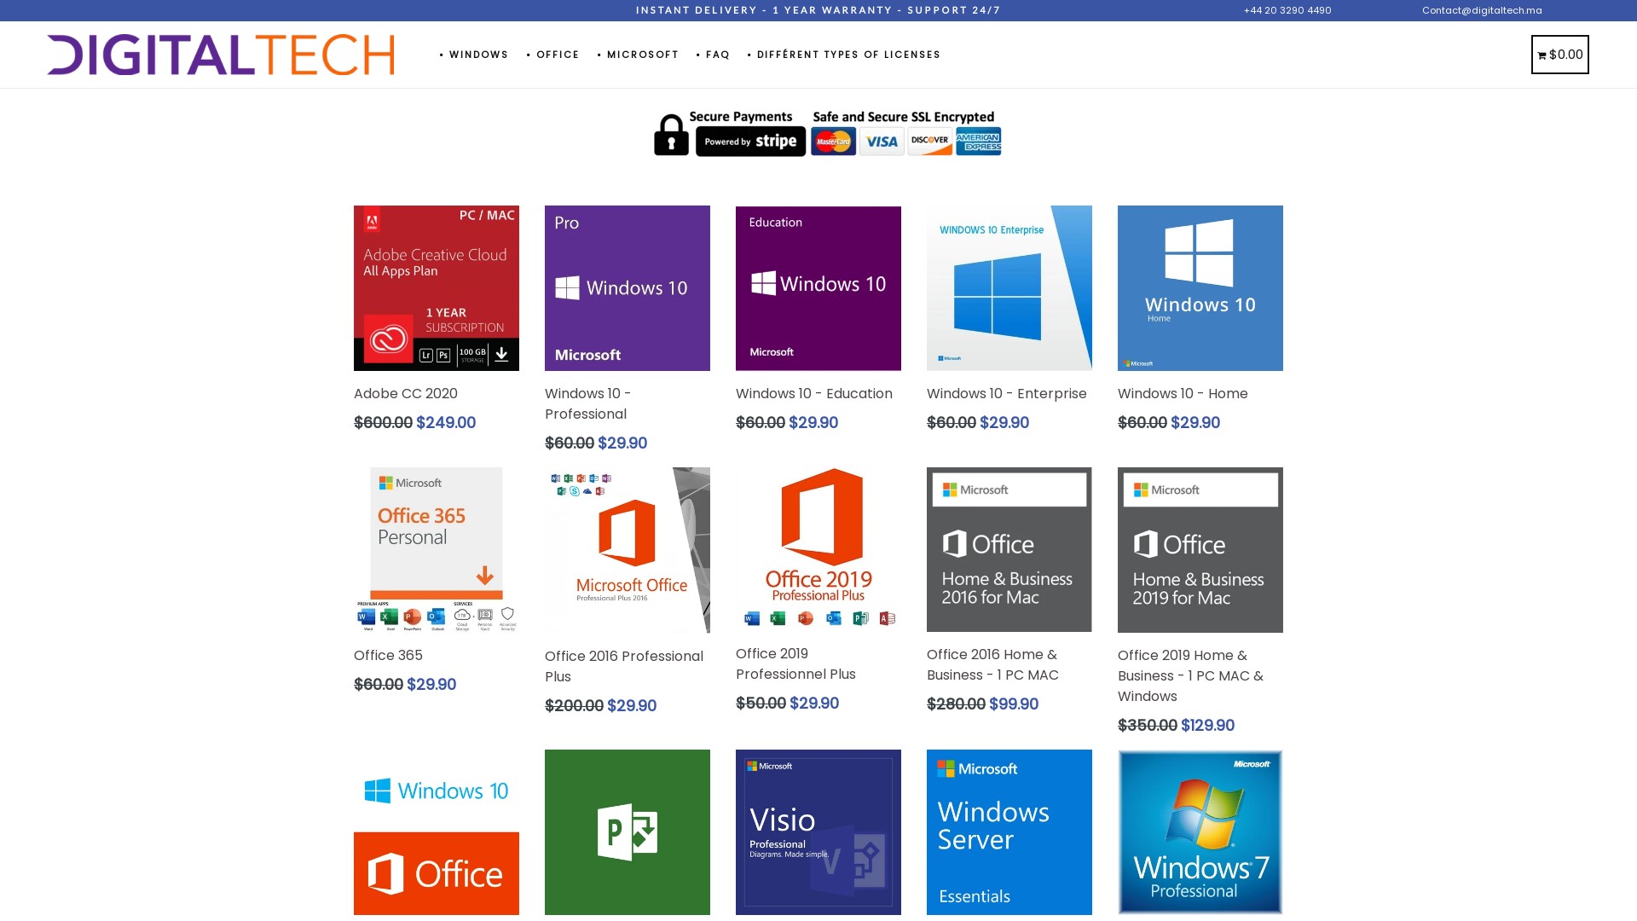This screenshot has height=921, width=1637.
Task: Click the Office 2019 Professional Plus icon
Action: [818, 549]
